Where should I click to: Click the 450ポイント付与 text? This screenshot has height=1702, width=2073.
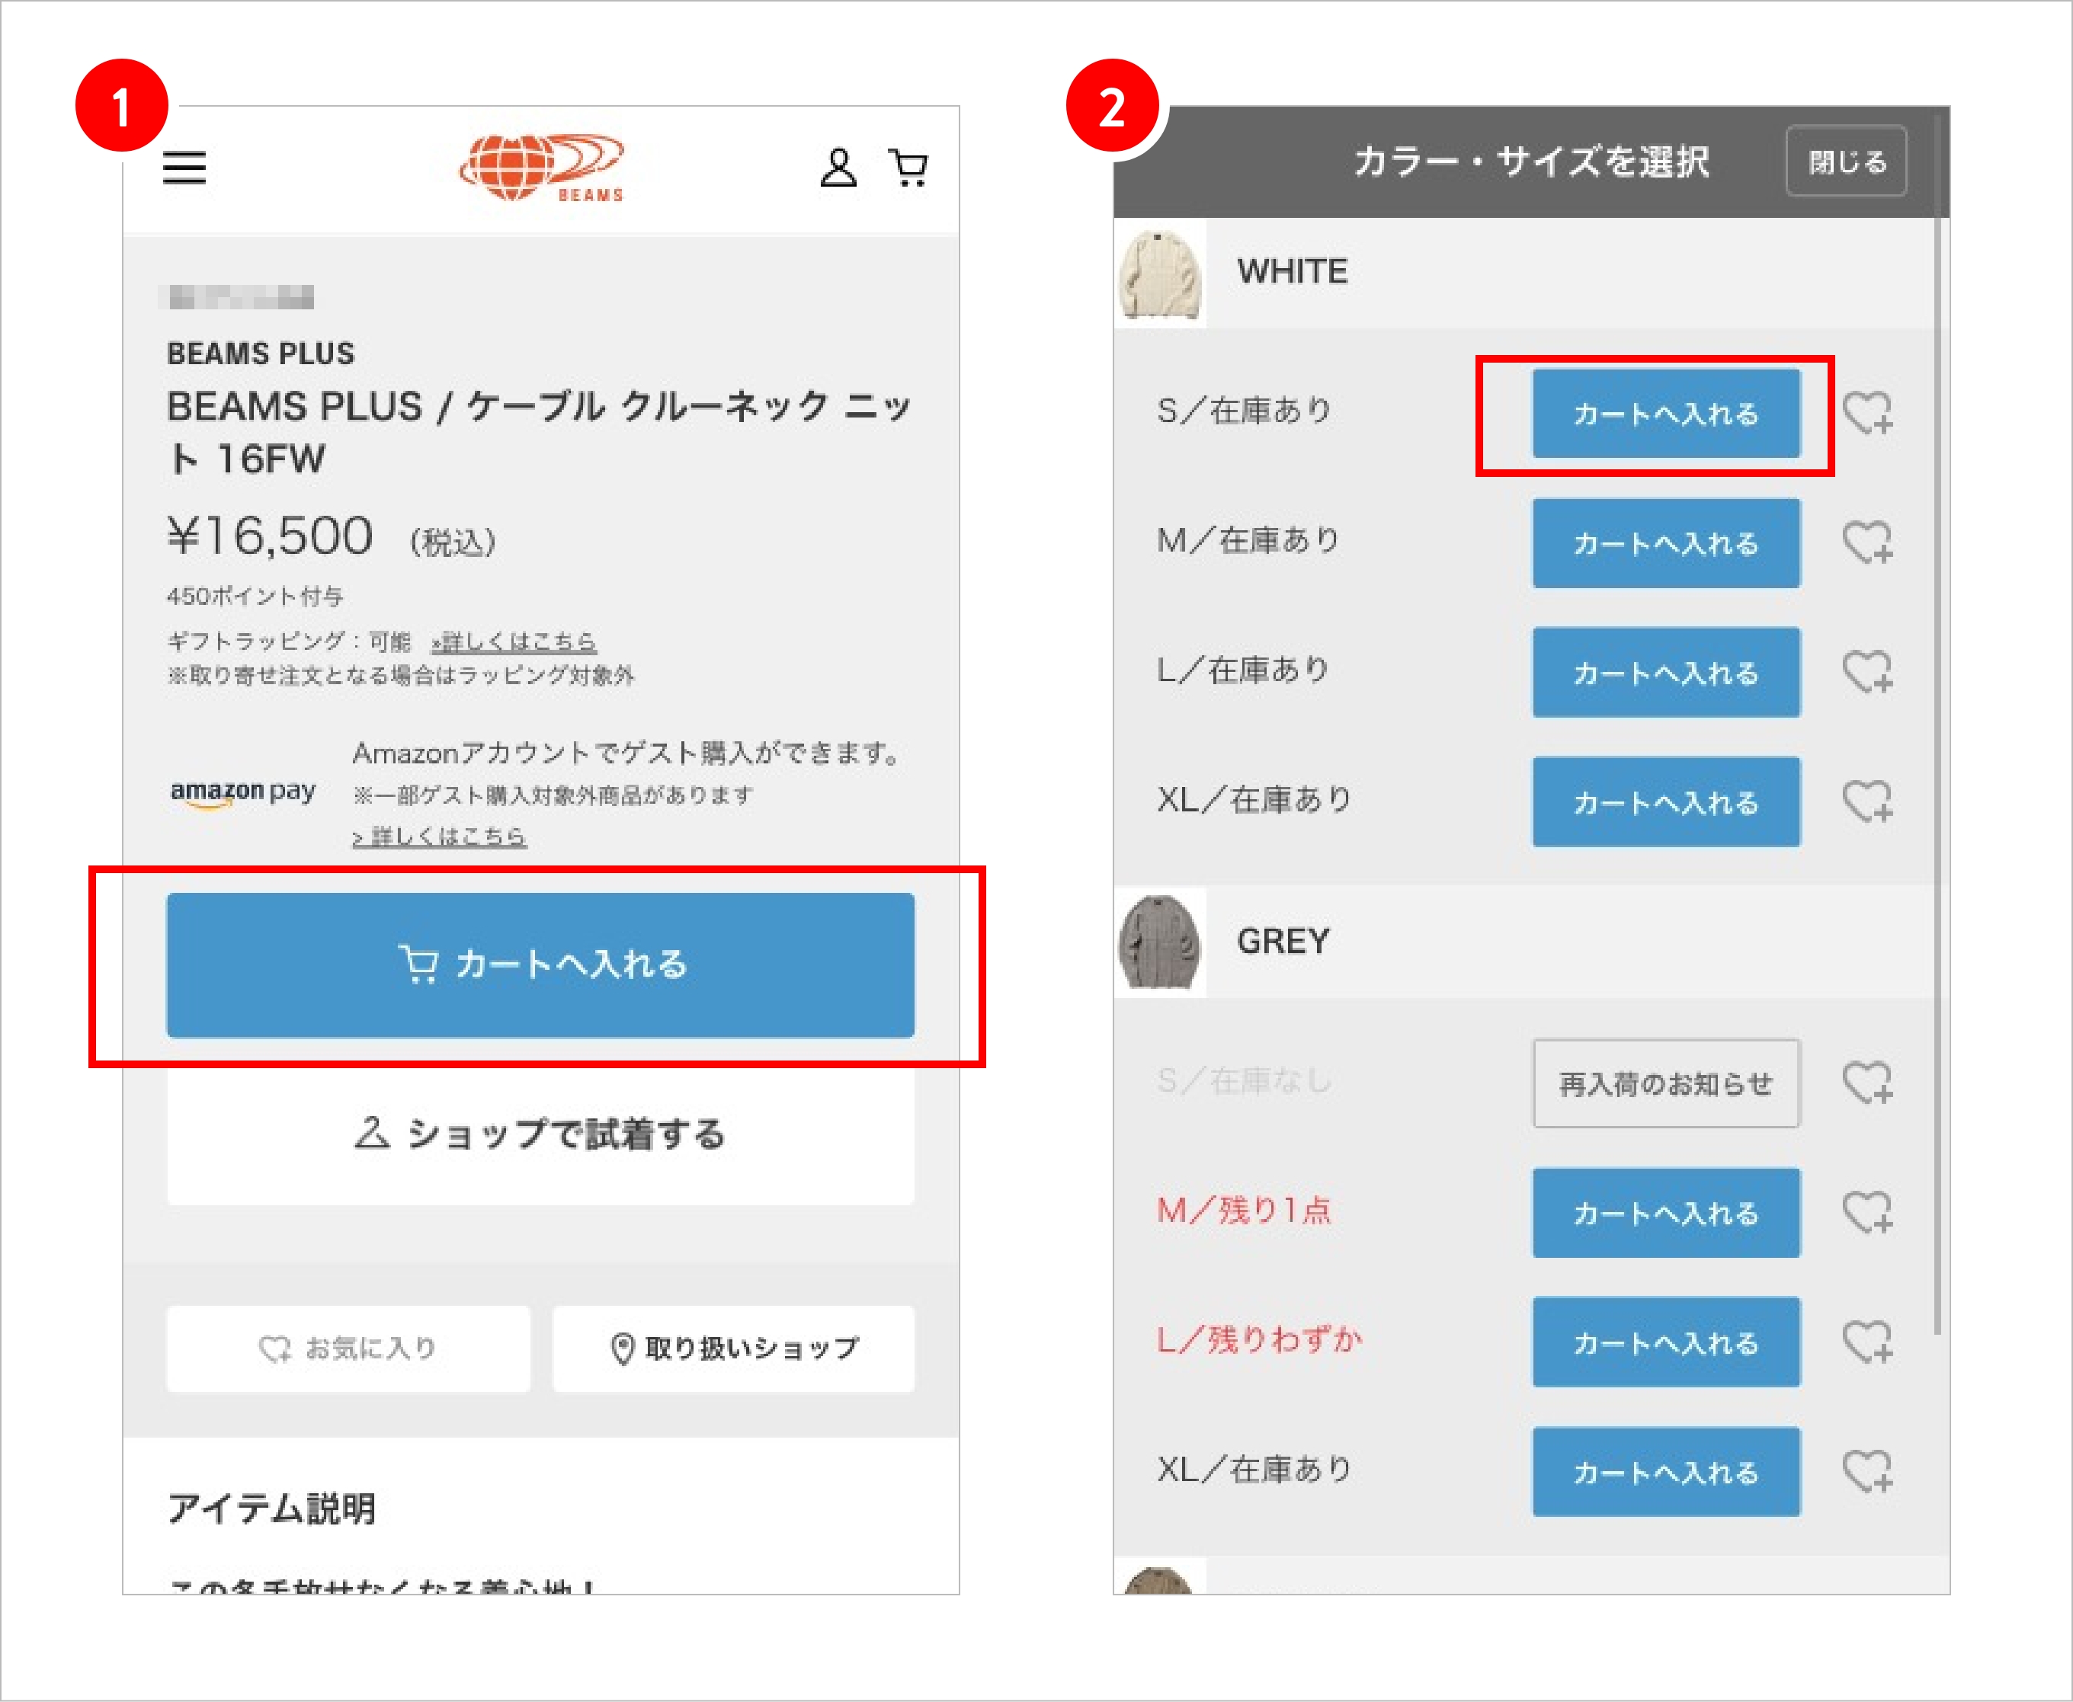point(255,596)
